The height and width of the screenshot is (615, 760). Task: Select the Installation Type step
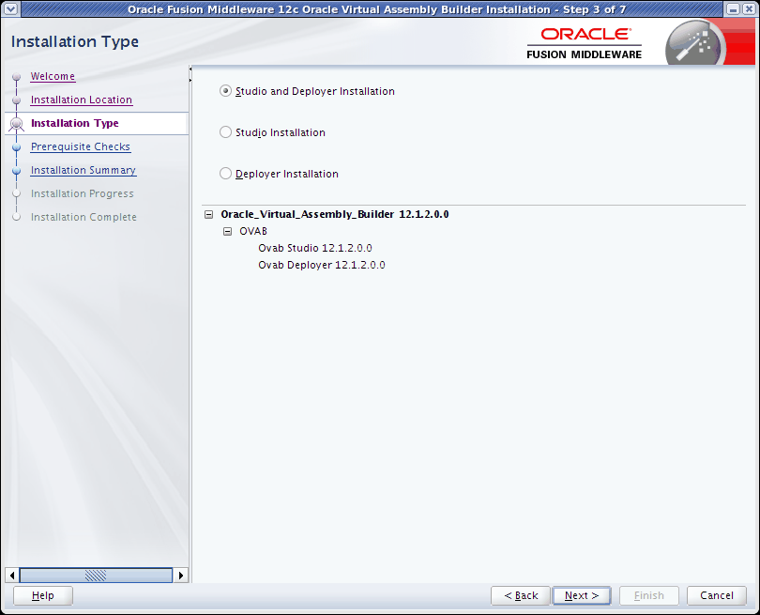[75, 123]
